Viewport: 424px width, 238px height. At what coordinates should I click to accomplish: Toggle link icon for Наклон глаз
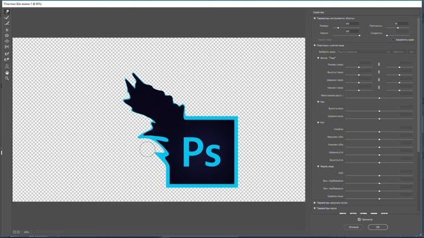click(x=379, y=87)
